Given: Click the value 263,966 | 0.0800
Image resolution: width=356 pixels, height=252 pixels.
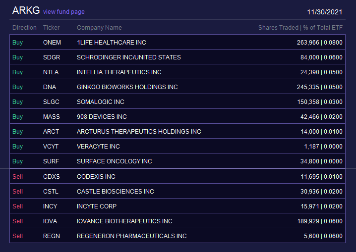Looking at the screenshot, I should (x=320, y=43).
